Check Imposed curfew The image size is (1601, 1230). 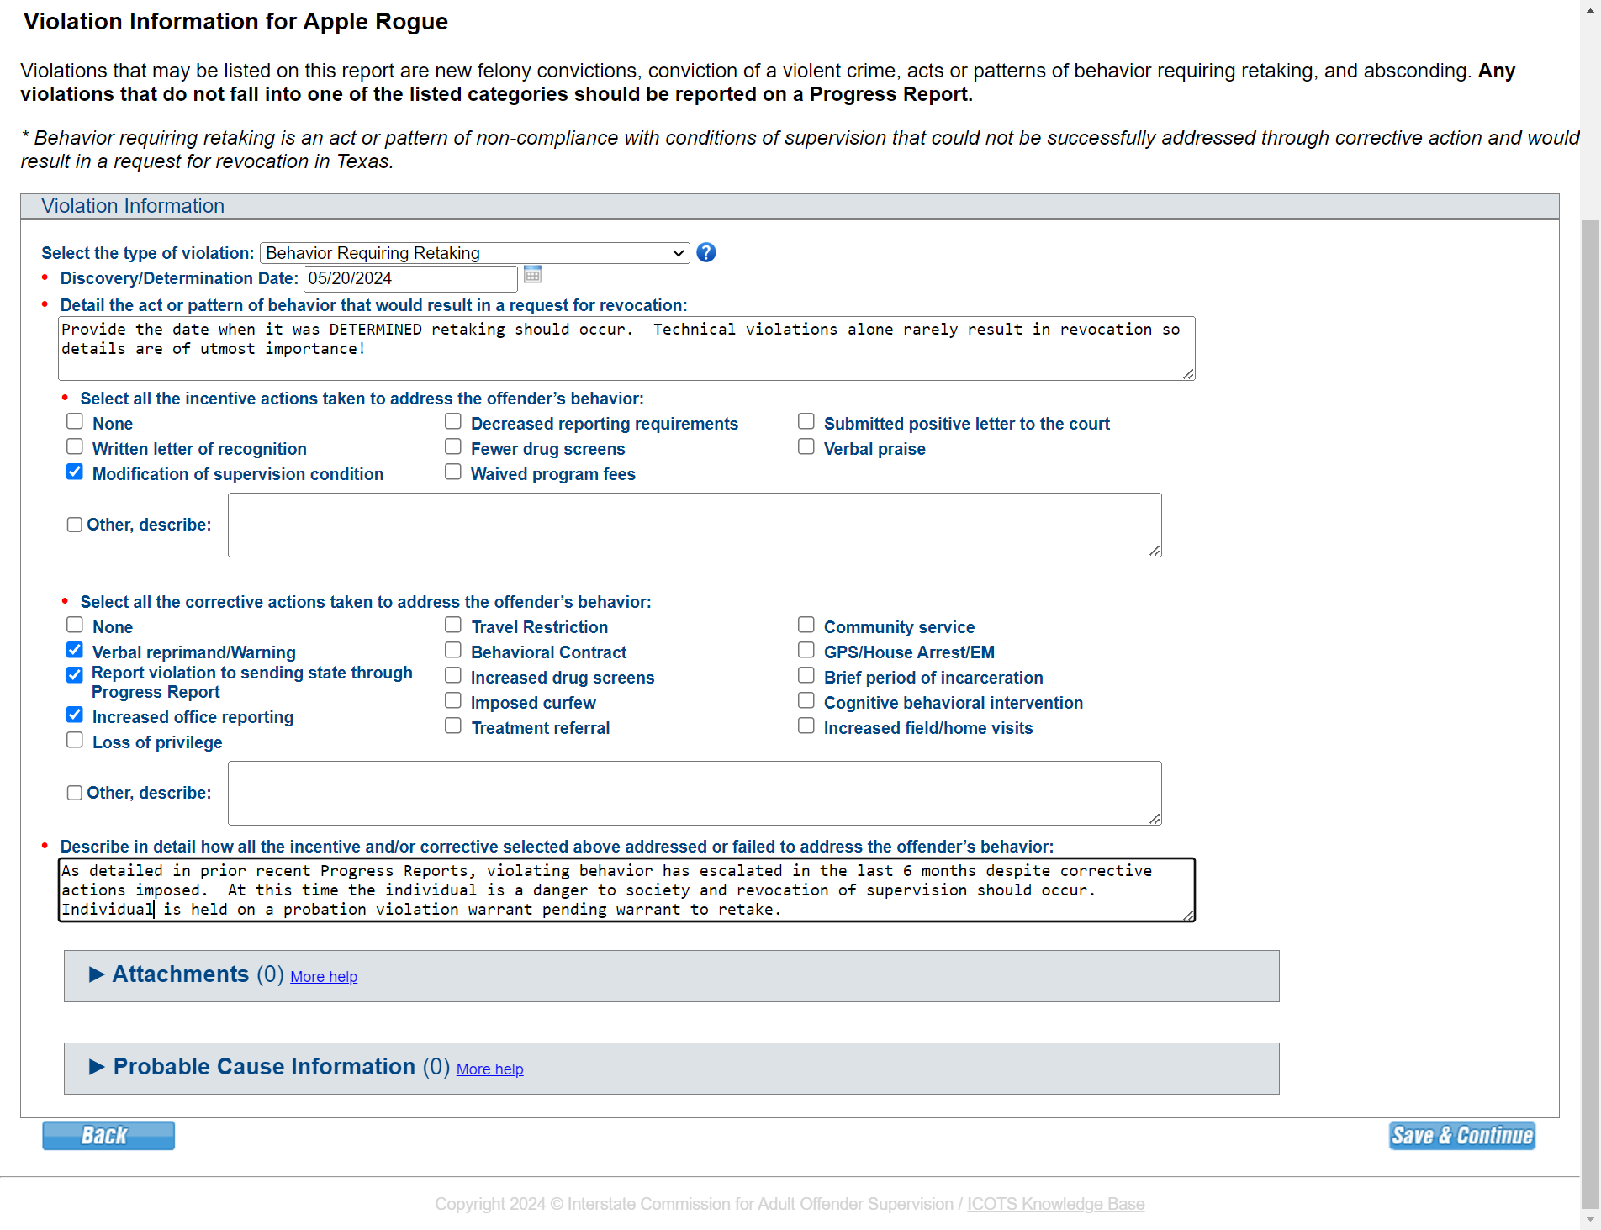coord(453,700)
